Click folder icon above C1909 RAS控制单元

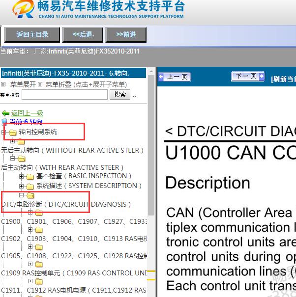tap(39, 264)
